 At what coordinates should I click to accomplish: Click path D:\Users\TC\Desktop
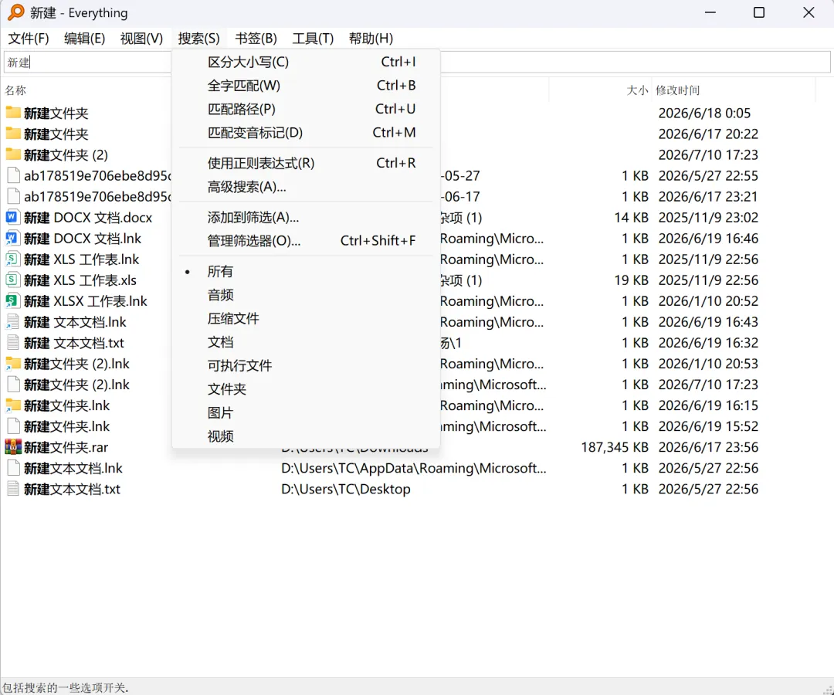tap(346, 489)
